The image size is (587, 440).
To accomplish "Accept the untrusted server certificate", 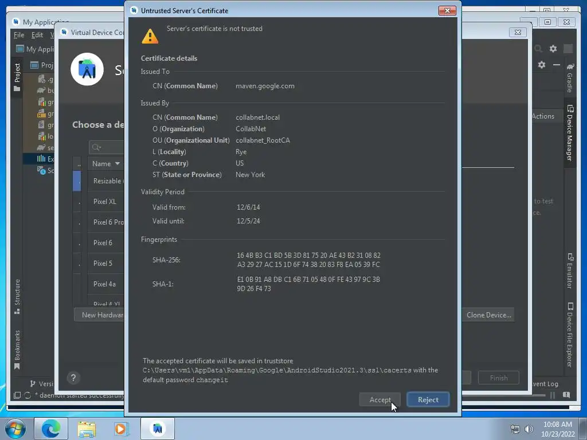I will tap(379, 399).
